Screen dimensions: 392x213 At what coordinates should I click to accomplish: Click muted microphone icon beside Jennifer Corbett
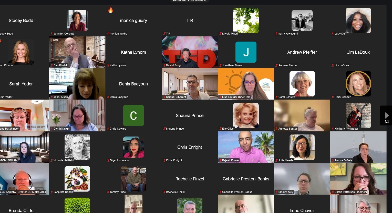[52, 34]
